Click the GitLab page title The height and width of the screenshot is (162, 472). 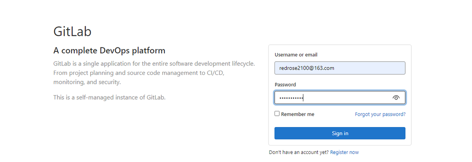[x=72, y=31]
